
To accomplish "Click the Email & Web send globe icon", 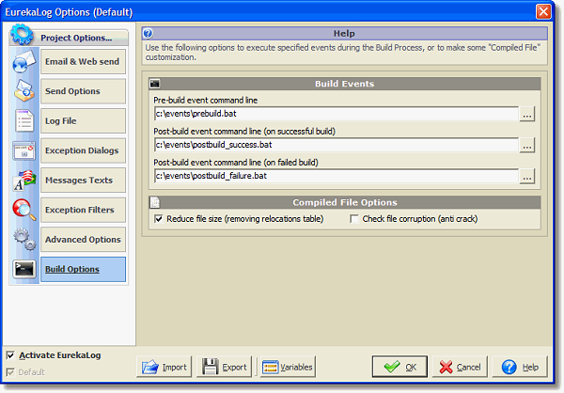I will (24, 61).
